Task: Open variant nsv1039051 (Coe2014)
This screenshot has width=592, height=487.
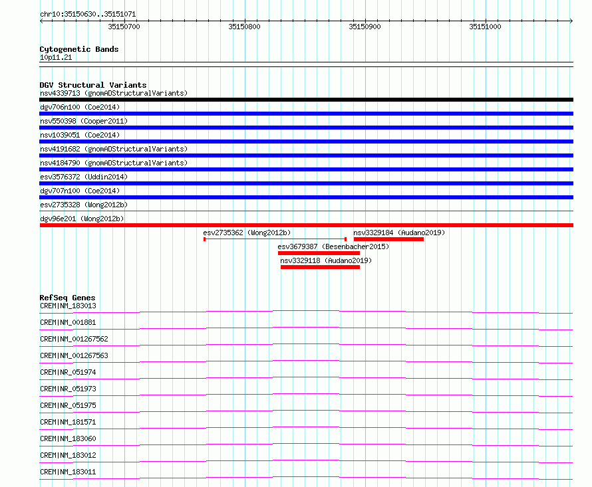Action: [80, 135]
